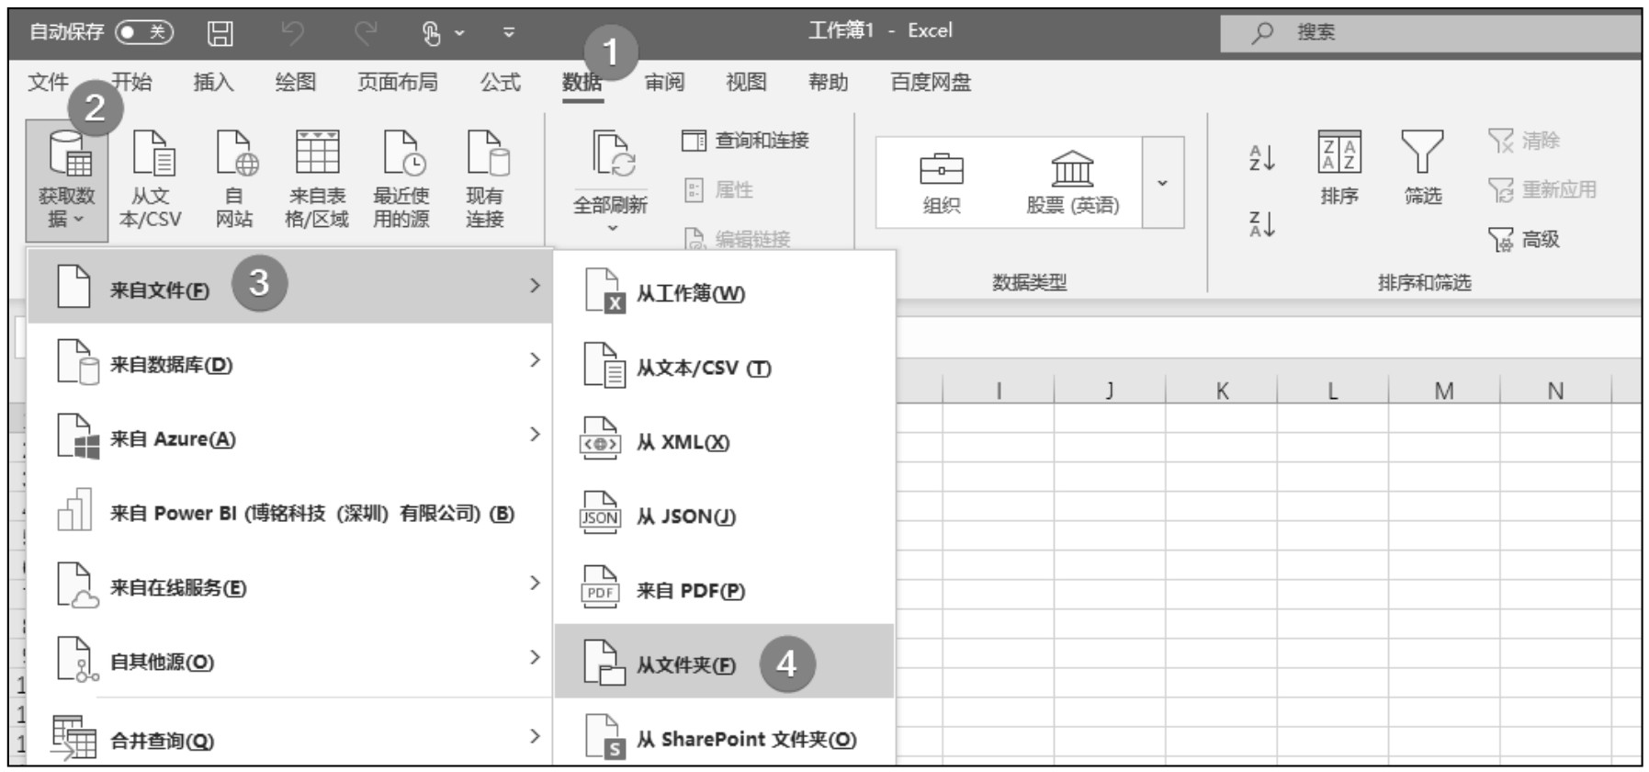
Task: Click the 属性 (Properties) button
Action: 718,190
